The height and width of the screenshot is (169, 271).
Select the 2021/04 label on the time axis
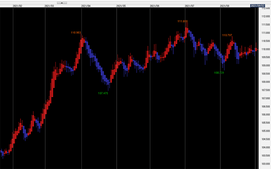(86, 6)
